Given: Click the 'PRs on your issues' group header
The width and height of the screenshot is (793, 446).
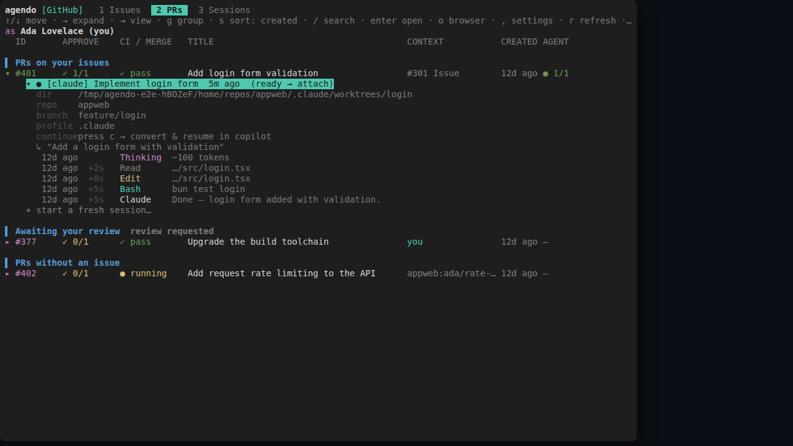Looking at the screenshot, I should click(62, 63).
